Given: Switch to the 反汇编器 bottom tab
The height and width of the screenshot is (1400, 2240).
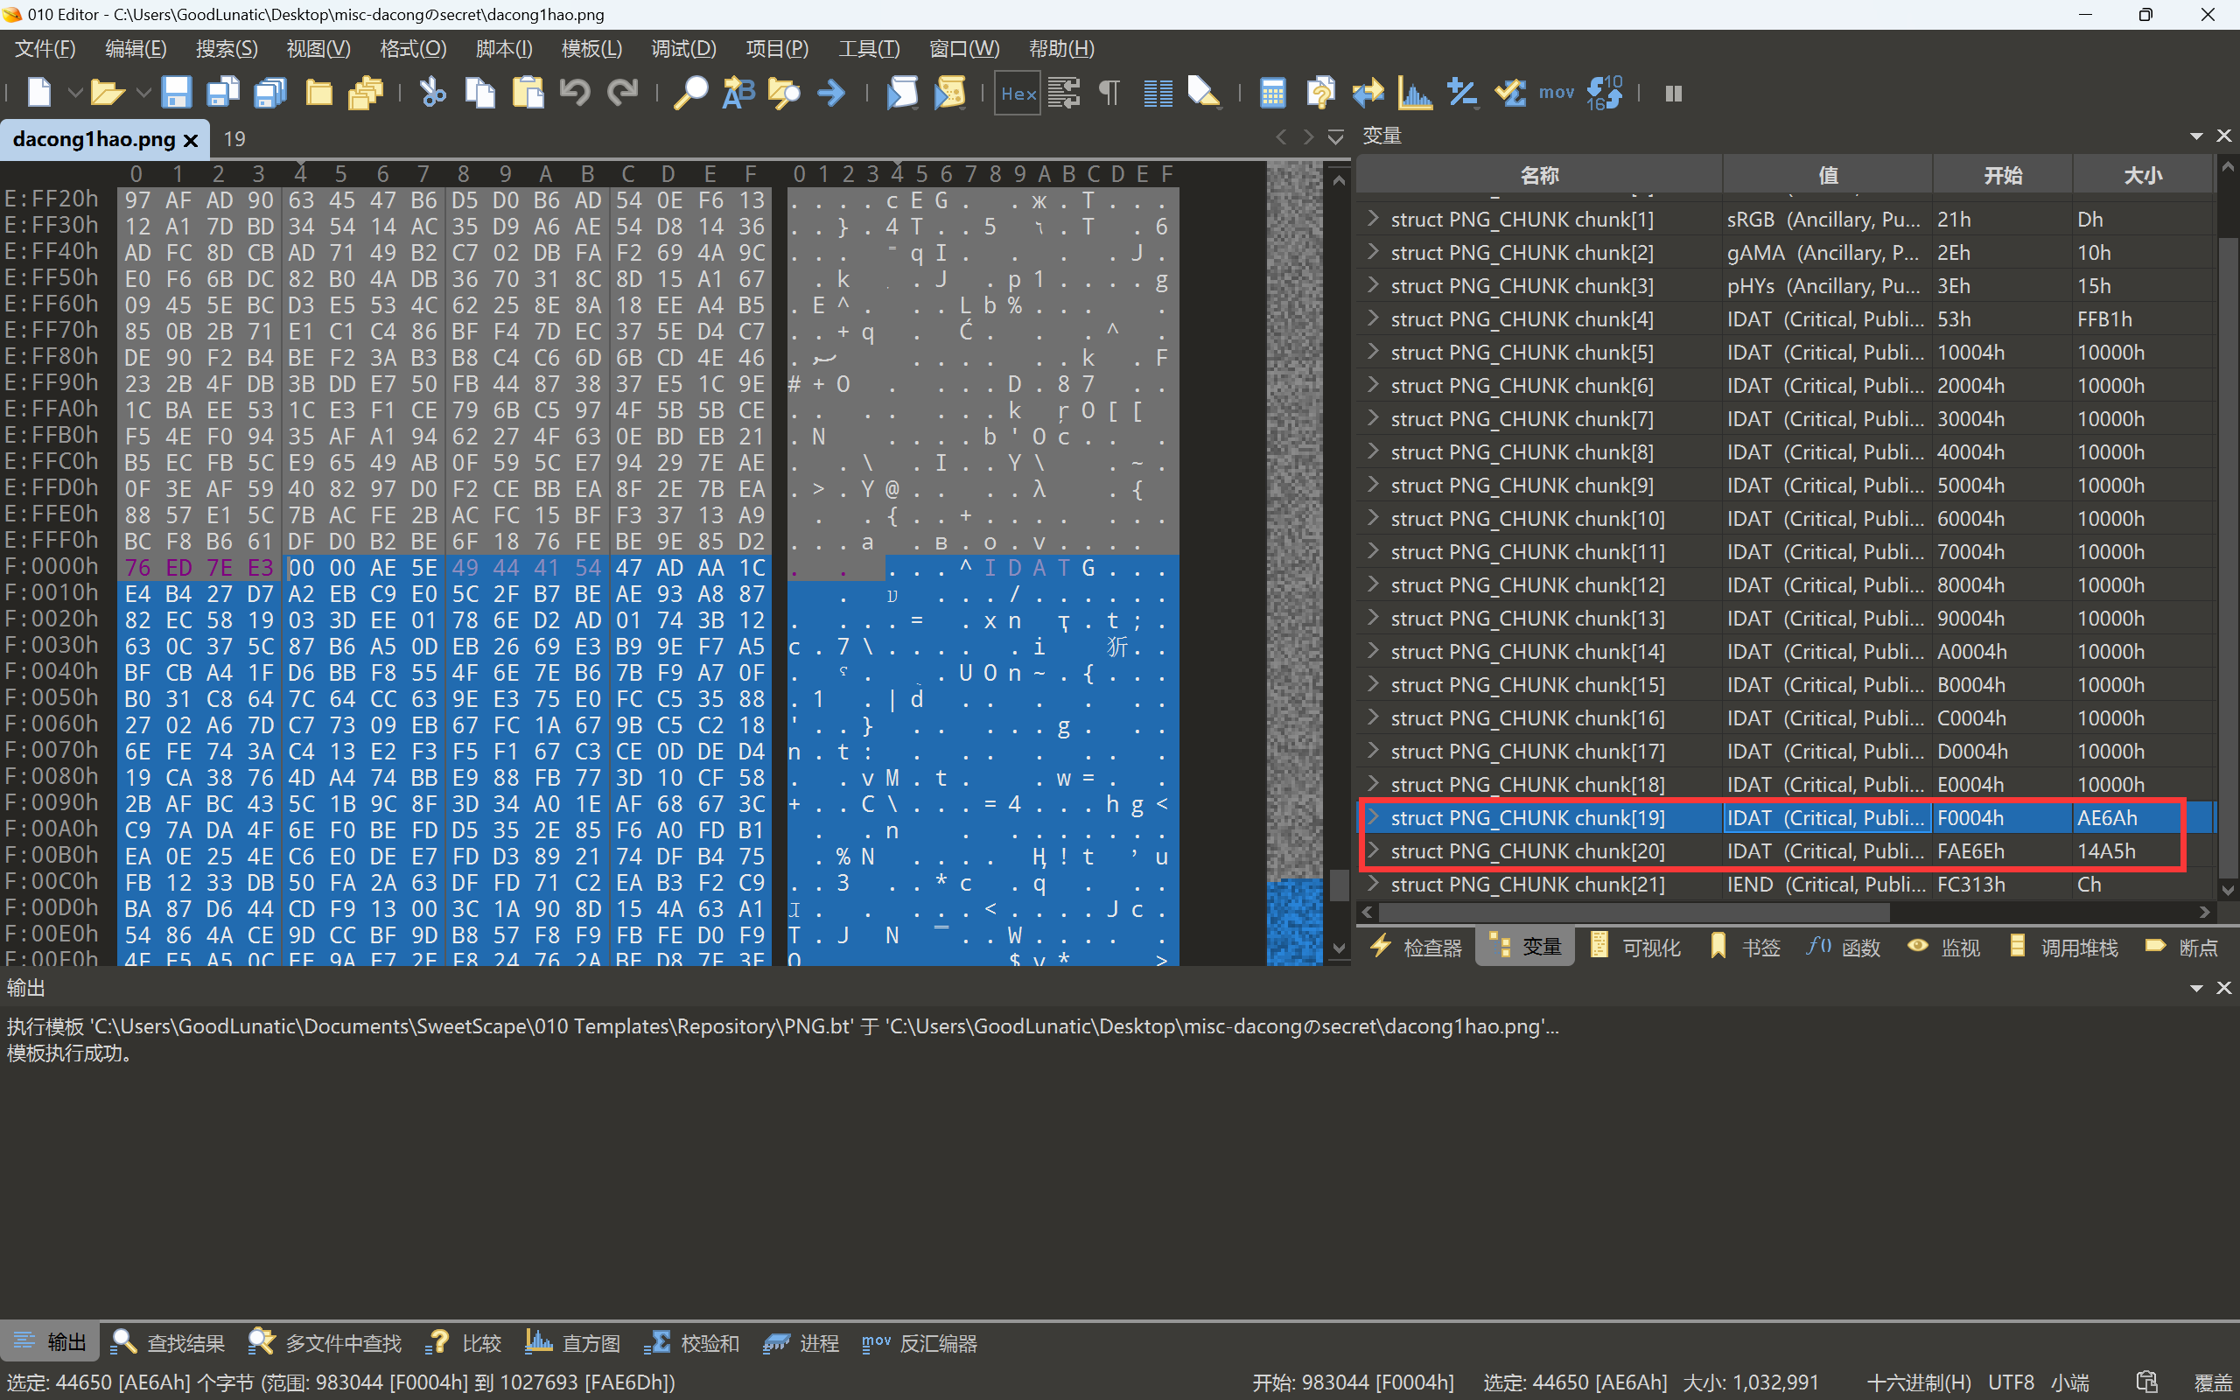Looking at the screenshot, I should point(919,1342).
